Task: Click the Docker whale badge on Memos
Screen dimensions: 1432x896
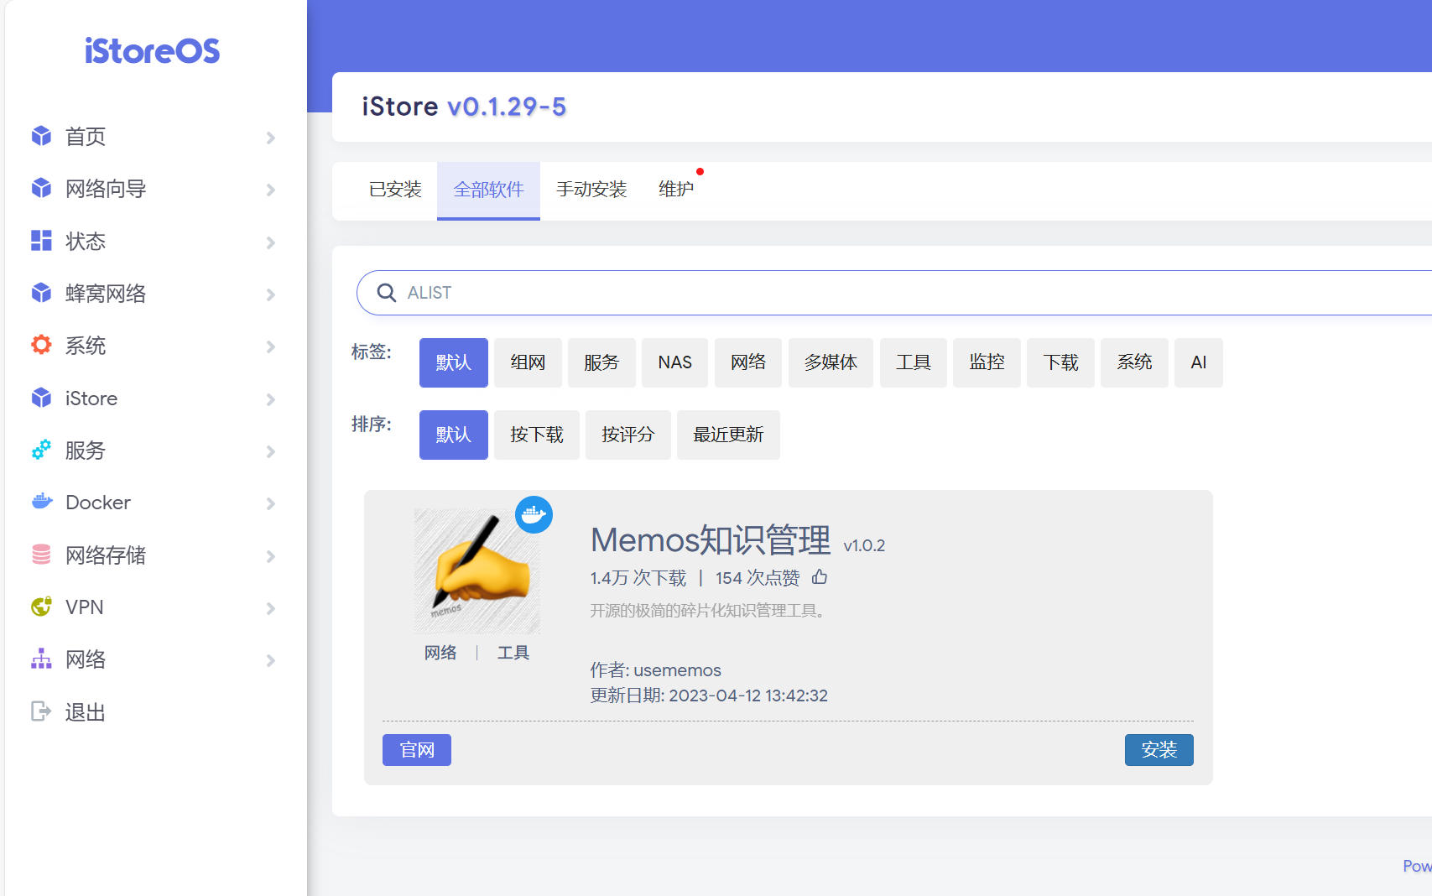Action: [534, 514]
